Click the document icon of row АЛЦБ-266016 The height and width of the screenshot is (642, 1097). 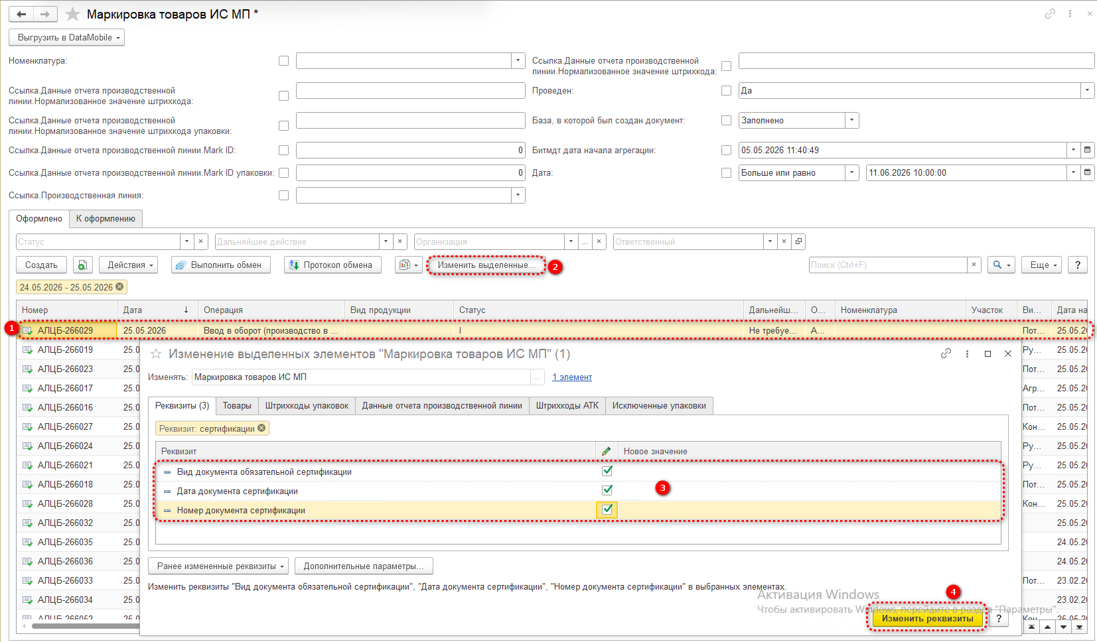[x=28, y=407]
